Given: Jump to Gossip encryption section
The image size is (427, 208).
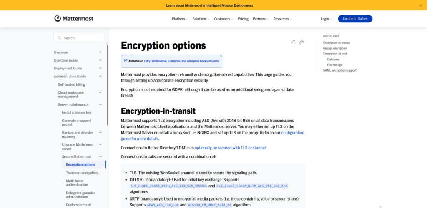Looking at the screenshot, I should (x=335, y=48).
